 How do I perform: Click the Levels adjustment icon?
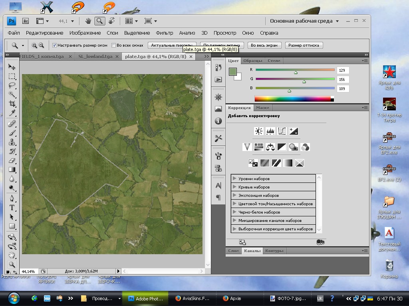(270, 131)
